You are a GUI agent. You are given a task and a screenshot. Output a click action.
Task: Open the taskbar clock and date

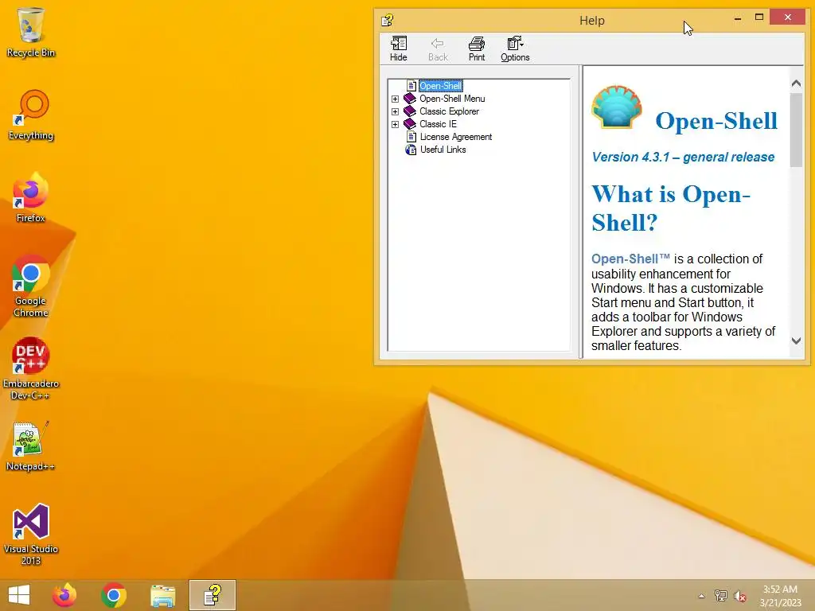780,596
